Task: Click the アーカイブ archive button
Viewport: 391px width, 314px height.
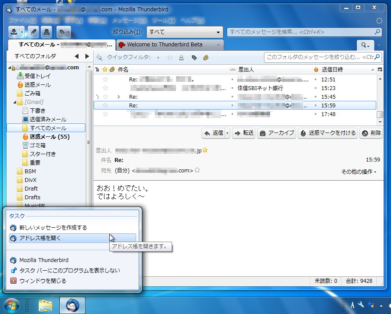Action: (x=277, y=133)
